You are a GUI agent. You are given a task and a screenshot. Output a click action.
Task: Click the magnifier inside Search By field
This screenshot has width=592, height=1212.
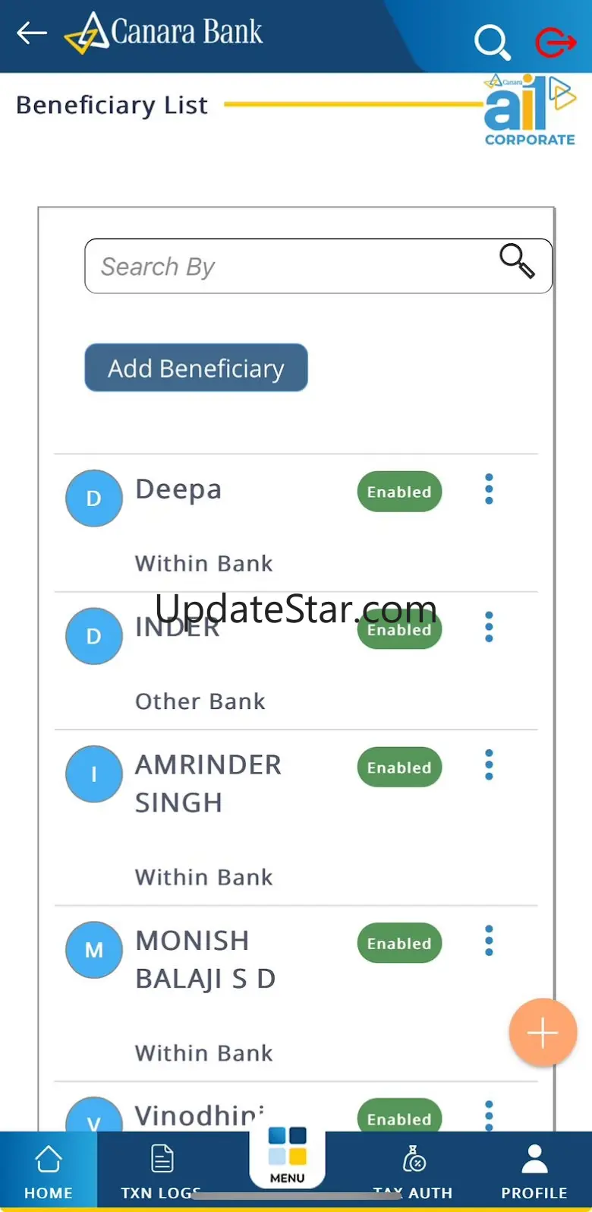coord(517,261)
